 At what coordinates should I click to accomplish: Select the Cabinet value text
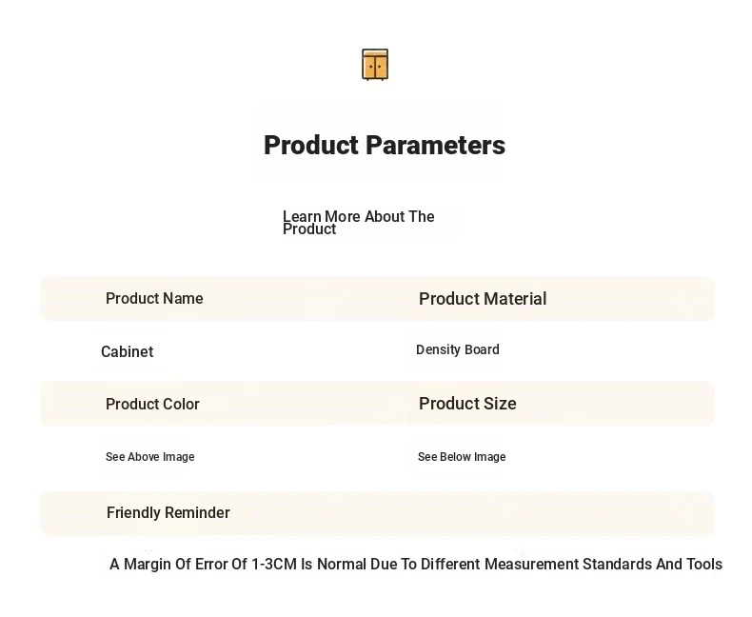click(128, 351)
